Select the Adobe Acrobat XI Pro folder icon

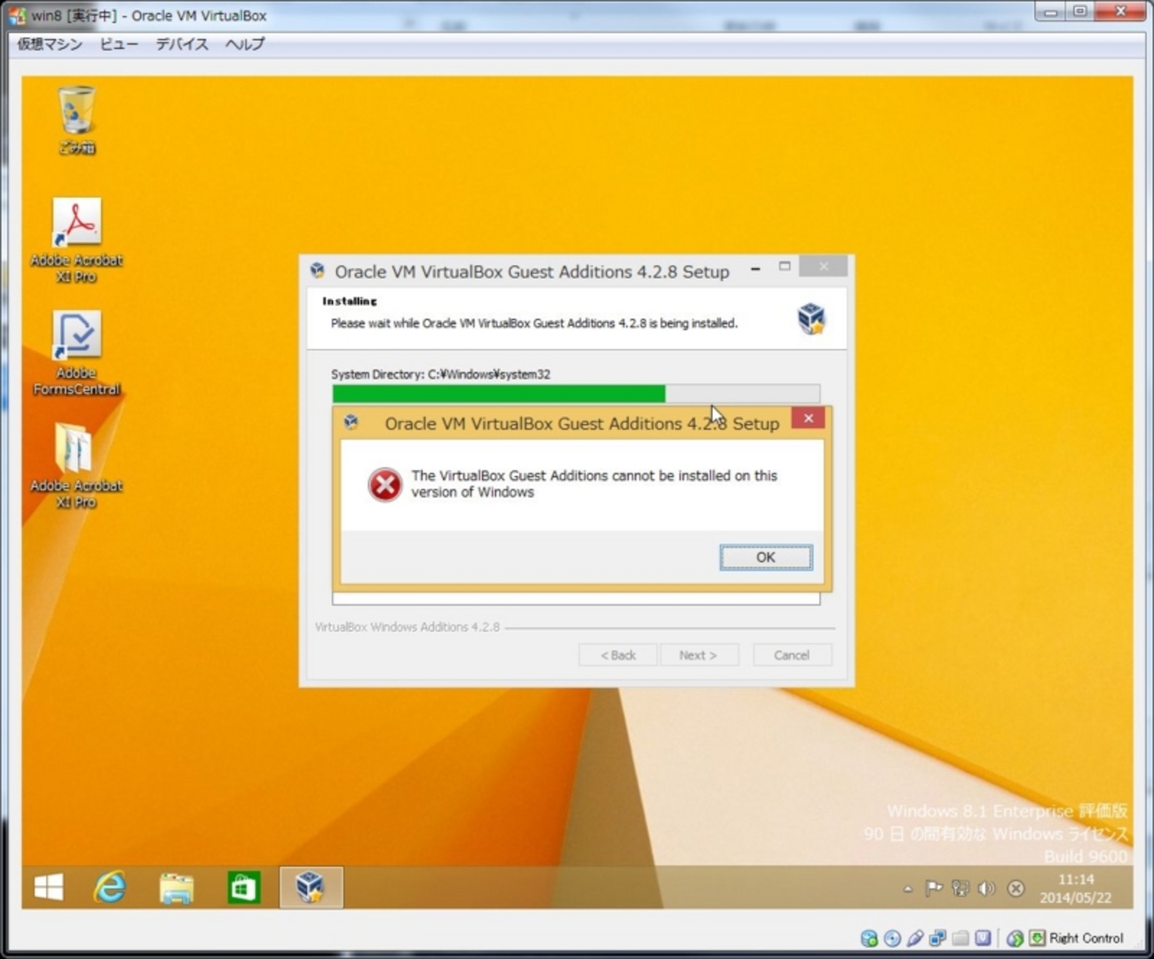coord(76,466)
